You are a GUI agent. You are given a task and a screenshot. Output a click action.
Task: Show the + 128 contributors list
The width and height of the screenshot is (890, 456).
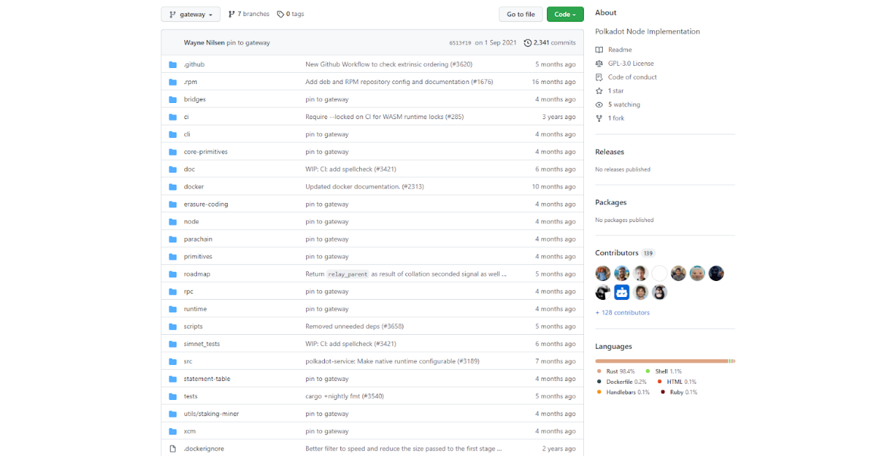pyautogui.click(x=622, y=312)
